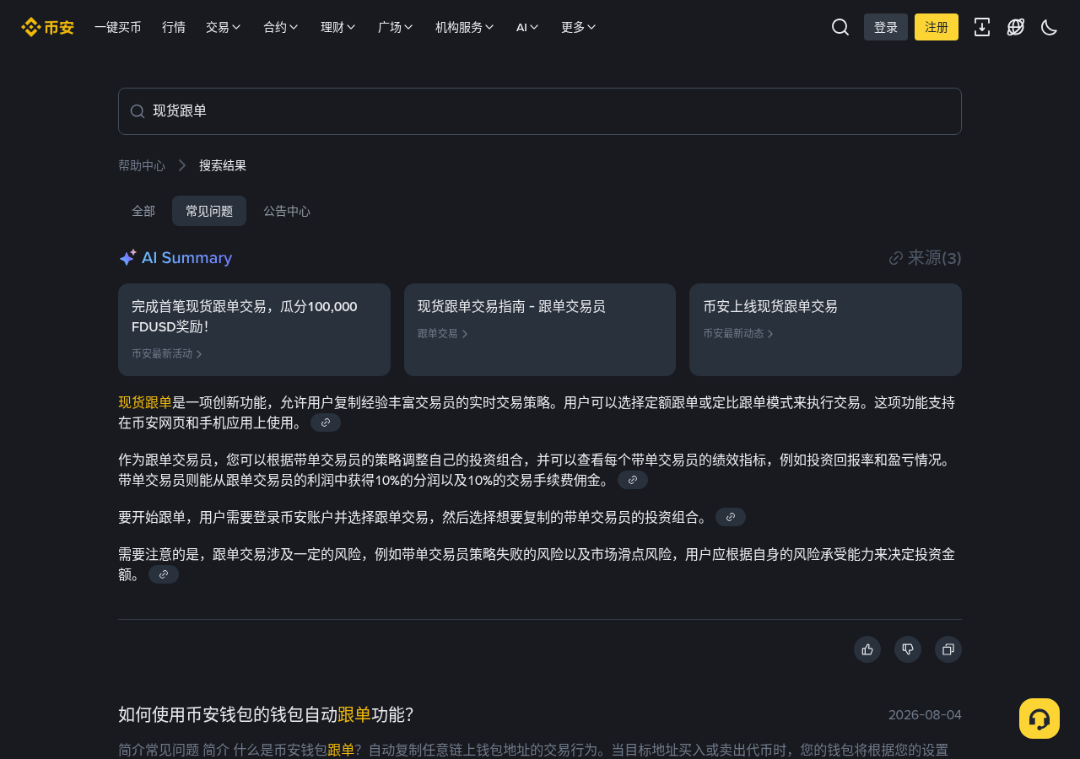Click the download app icon
Viewport: 1080px width, 759px height.
point(982,27)
